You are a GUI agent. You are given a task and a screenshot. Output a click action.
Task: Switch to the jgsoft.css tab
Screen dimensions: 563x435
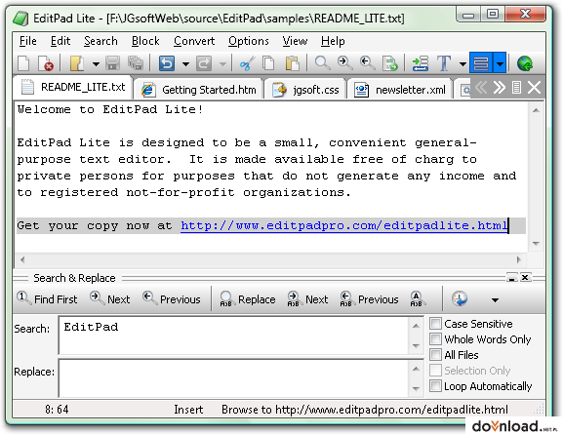pyautogui.click(x=305, y=89)
